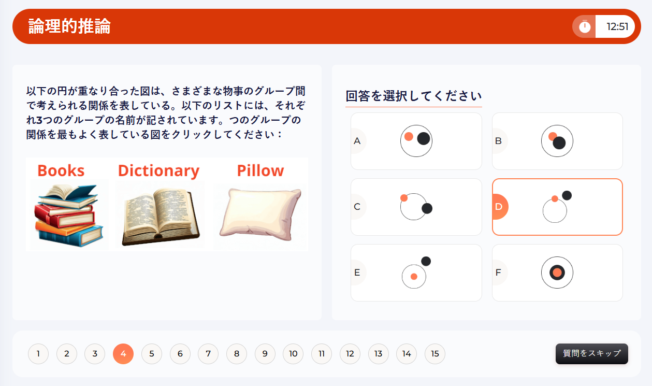
Task: Select answer option B diagram
Action: [x=557, y=141]
